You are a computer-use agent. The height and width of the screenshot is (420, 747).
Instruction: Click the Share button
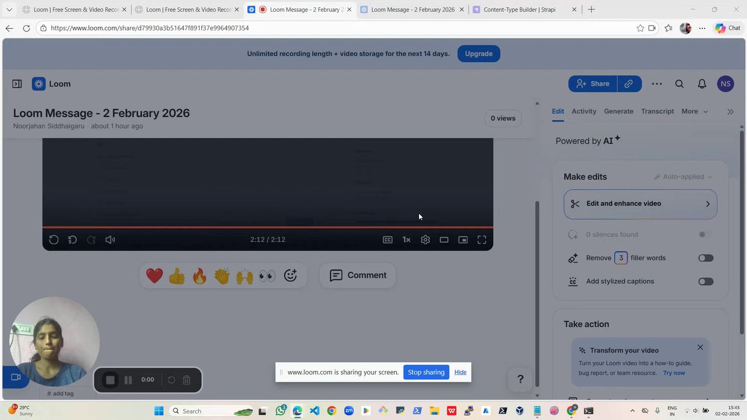[x=592, y=84]
